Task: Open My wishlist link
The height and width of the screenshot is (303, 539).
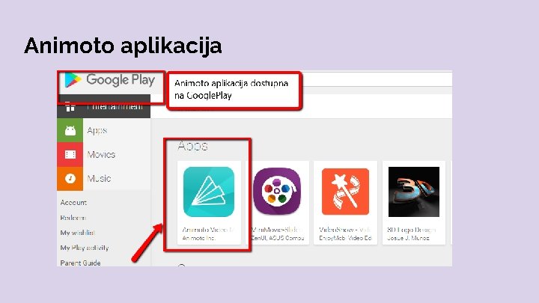Action: tap(77, 233)
